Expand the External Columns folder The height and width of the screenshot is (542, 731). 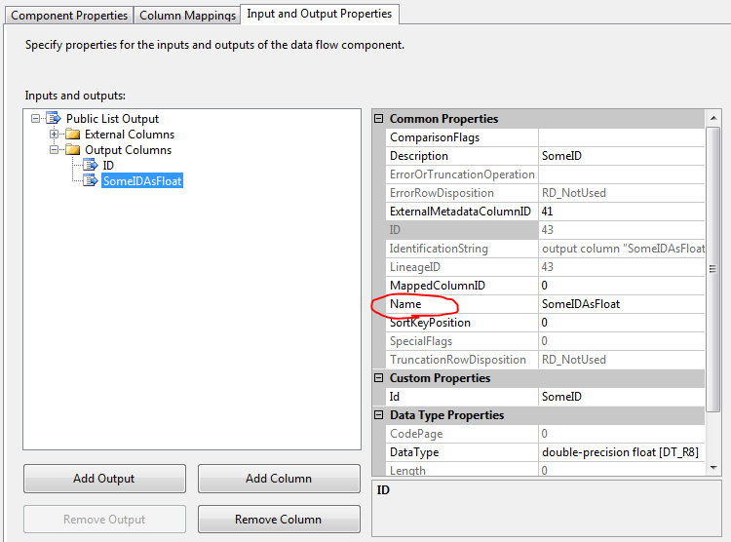pyautogui.click(x=55, y=135)
